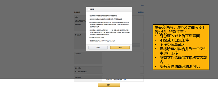
Task: Click the 公司地址 section
Action: (x=77, y=53)
